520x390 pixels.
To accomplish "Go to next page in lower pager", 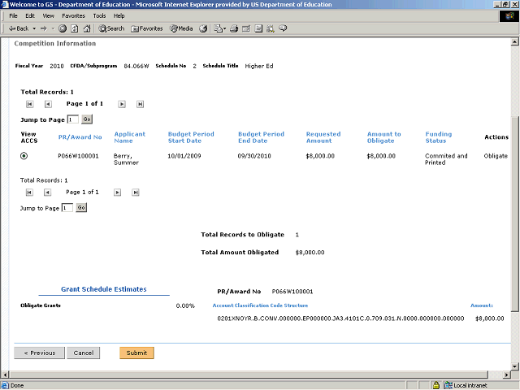I will (117, 193).
